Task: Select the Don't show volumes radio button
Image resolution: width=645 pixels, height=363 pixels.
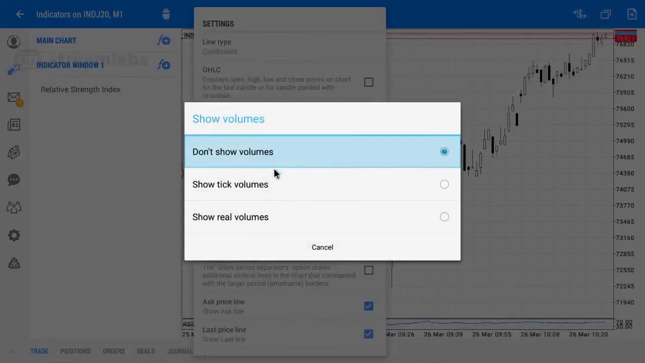Action: pyautogui.click(x=444, y=152)
